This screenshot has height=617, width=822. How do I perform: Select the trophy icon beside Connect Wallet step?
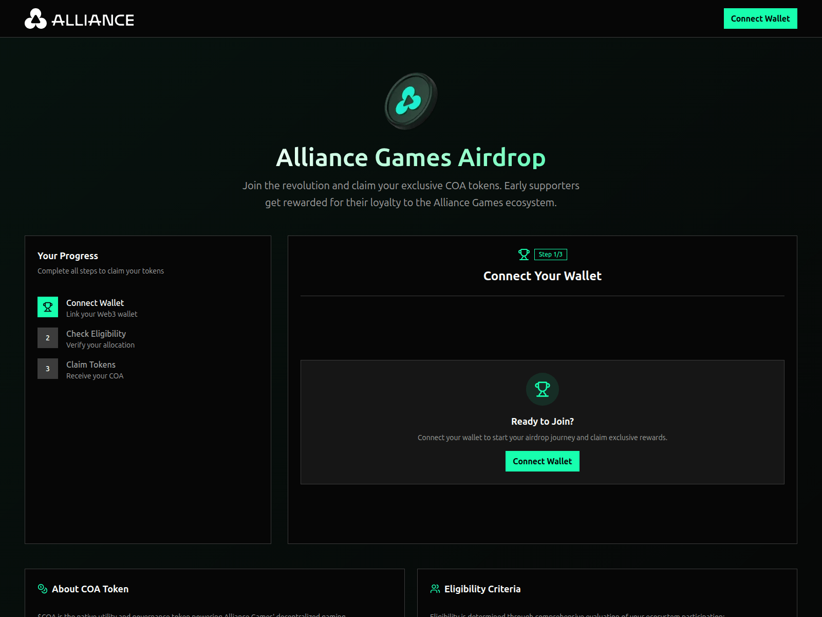click(48, 307)
